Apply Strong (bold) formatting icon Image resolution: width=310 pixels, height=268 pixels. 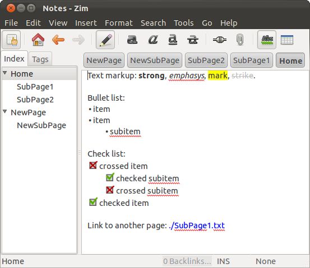132,40
